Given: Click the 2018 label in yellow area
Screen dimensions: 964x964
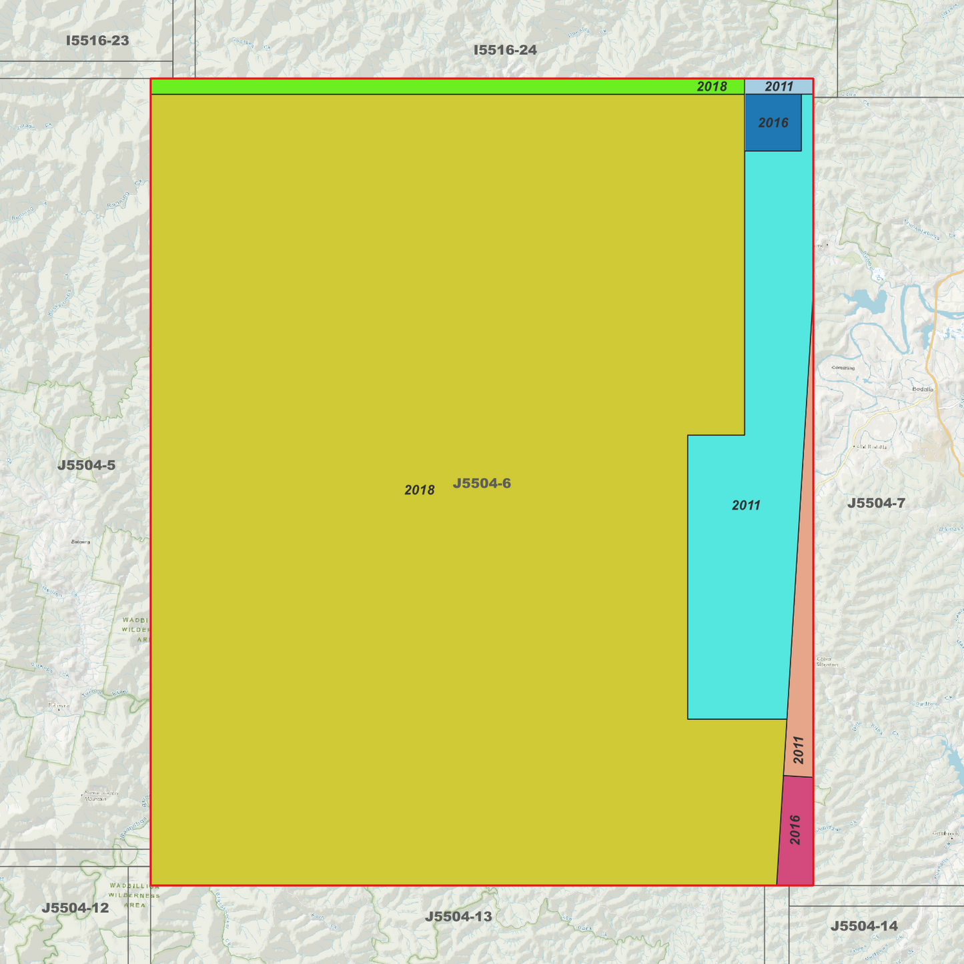Looking at the screenshot, I should [x=420, y=490].
